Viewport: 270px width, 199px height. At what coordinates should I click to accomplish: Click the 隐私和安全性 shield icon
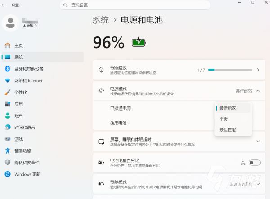(8, 163)
